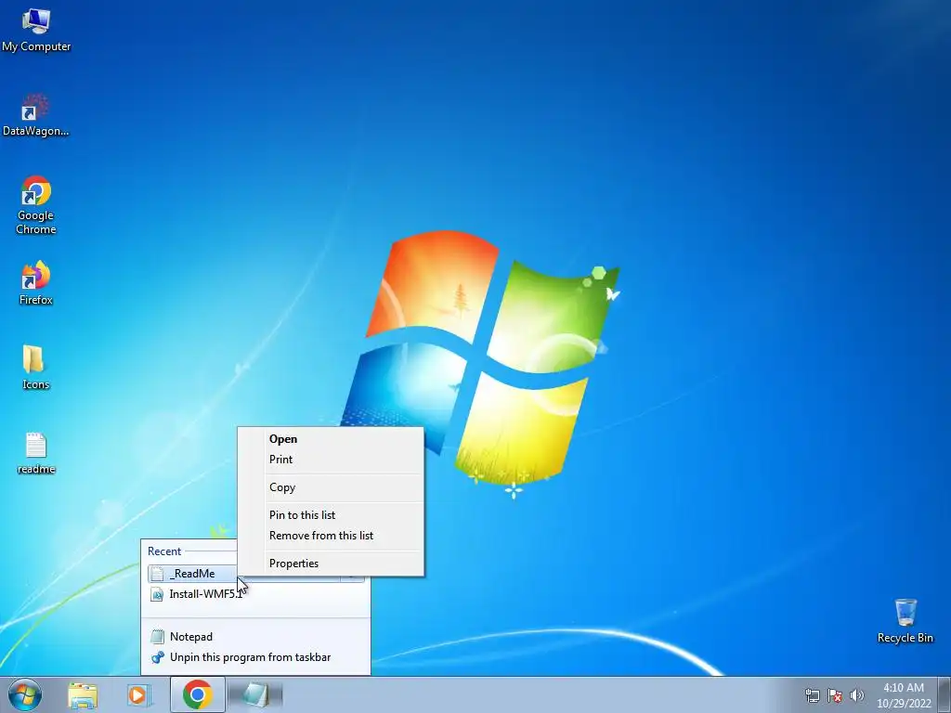The image size is (951, 713).
Task: Select the Firefox desktop shortcut
Action: (x=36, y=283)
